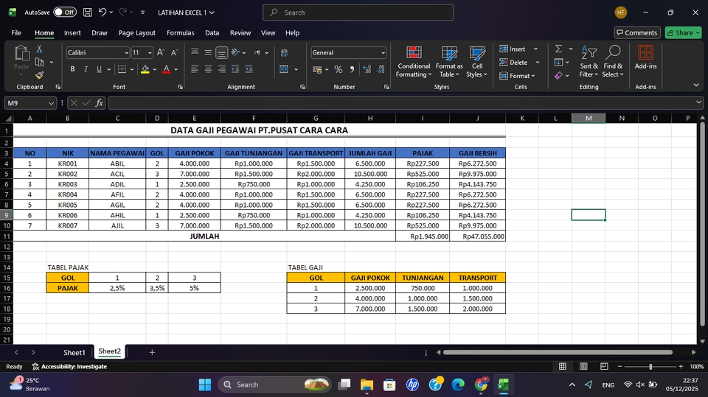Click the Format Painter brush icon
The image size is (708, 397).
pos(39,75)
